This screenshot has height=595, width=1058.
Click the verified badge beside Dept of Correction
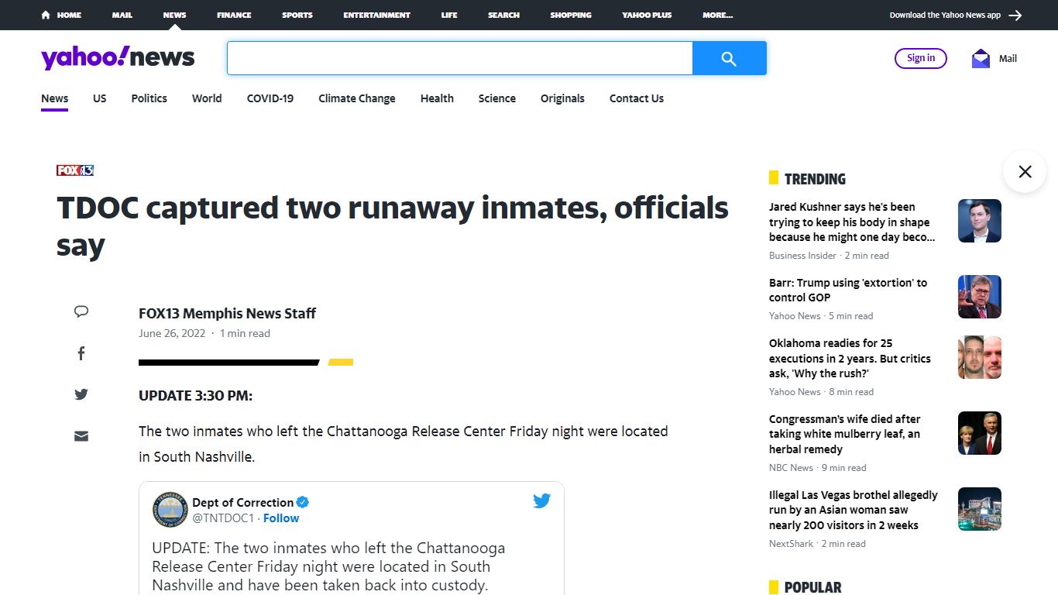pyautogui.click(x=303, y=502)
